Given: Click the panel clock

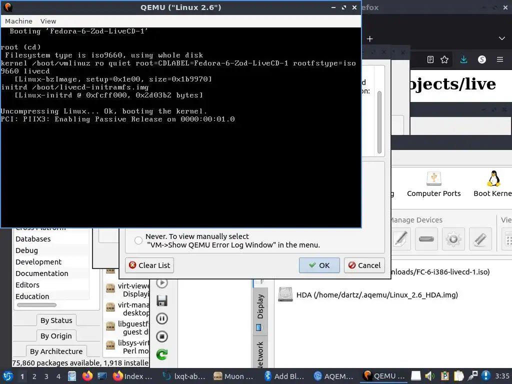Looking at the screenshot, I should click(502, 376).
